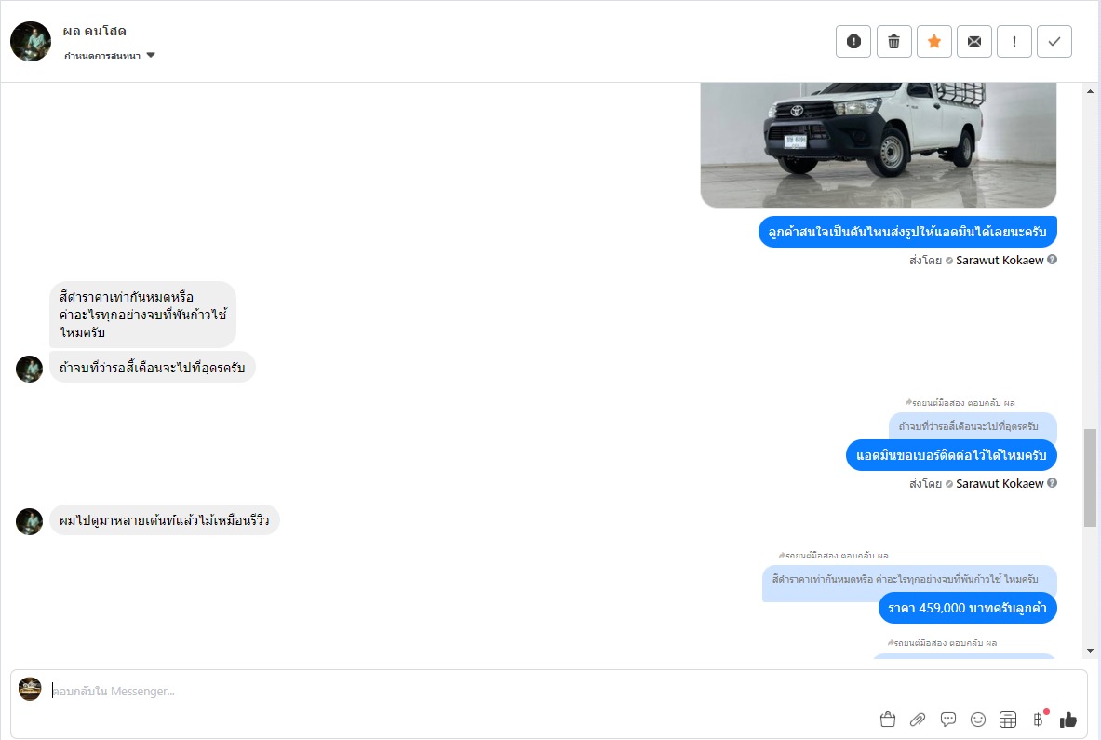Mark conversation as spam with octagon icon
Screen dimensions: 1101x740
(x=853, y=42)
